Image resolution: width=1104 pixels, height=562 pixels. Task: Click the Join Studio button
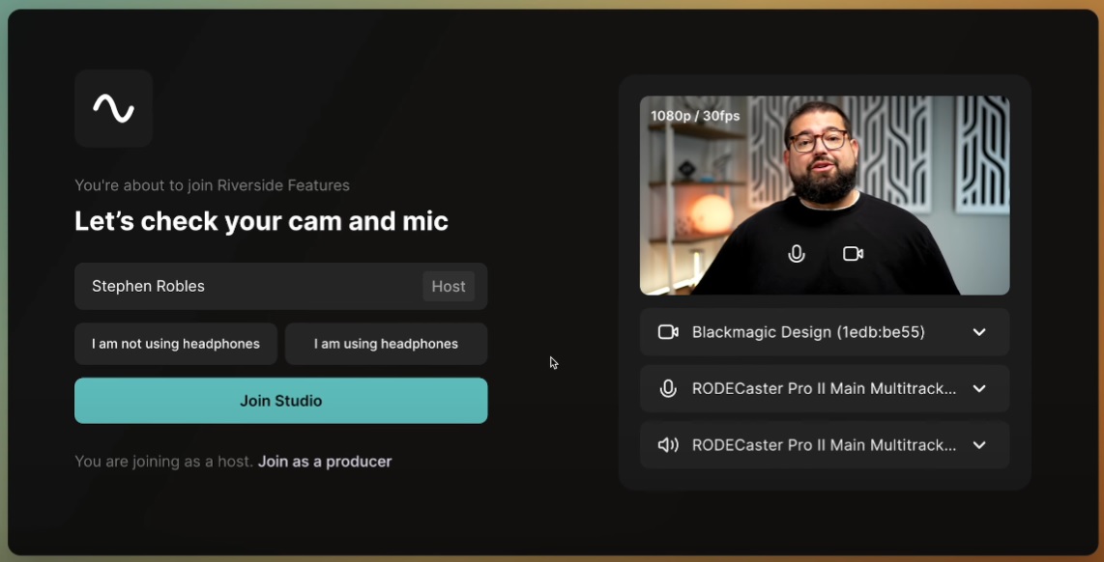coord(280,400)
